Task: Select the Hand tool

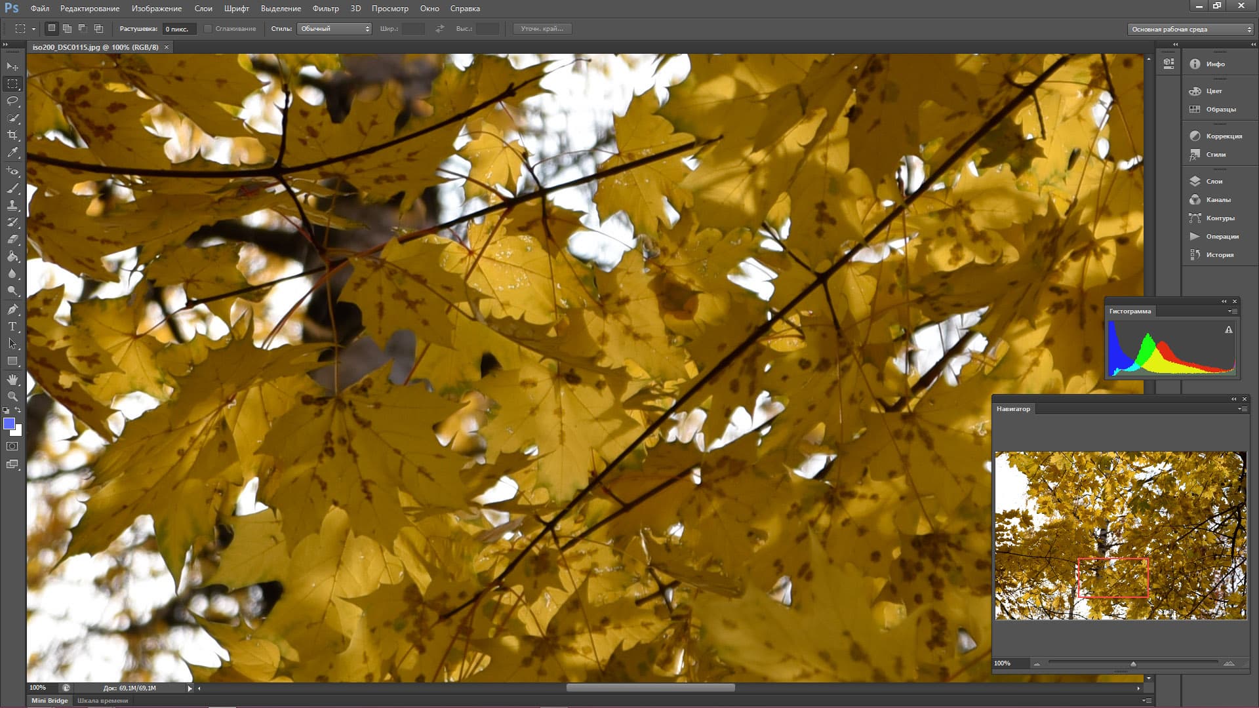Action: pyautogui.click(x=12, y=380)
